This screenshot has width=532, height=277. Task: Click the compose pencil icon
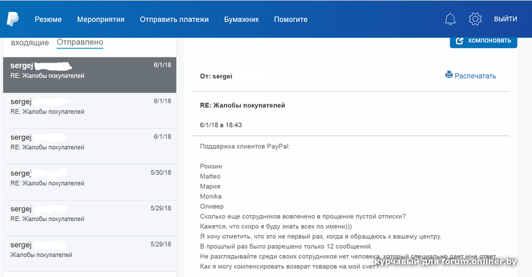[x=460, y=41]
